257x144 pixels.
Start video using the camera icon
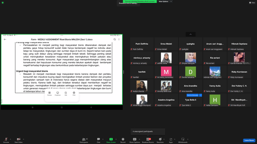18,139
